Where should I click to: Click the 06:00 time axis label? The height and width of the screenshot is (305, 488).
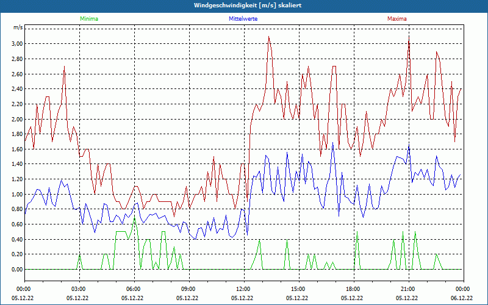134,289
